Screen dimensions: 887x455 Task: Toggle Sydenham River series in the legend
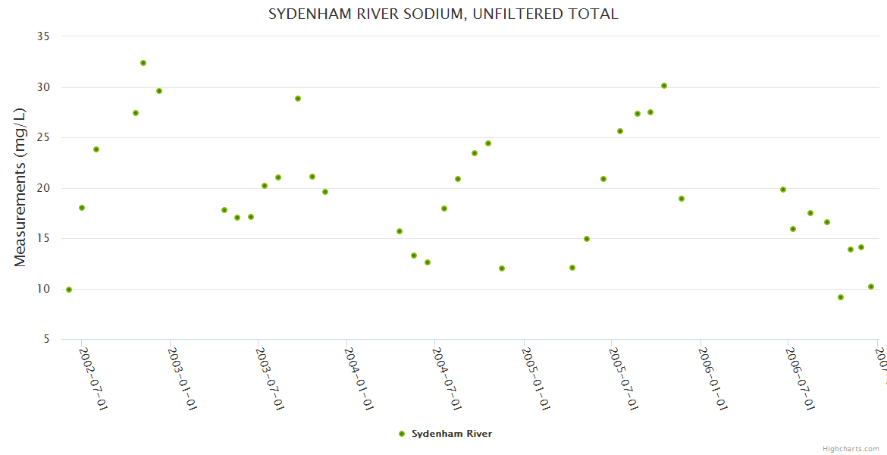pos(451,434)
